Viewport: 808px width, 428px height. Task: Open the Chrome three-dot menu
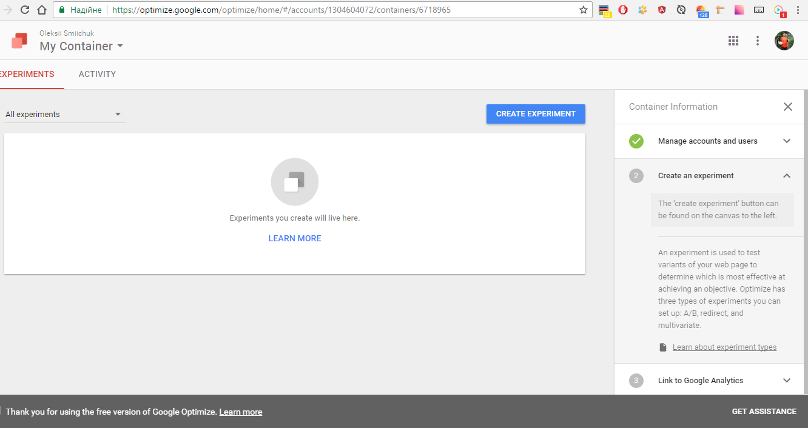point(798,10)
